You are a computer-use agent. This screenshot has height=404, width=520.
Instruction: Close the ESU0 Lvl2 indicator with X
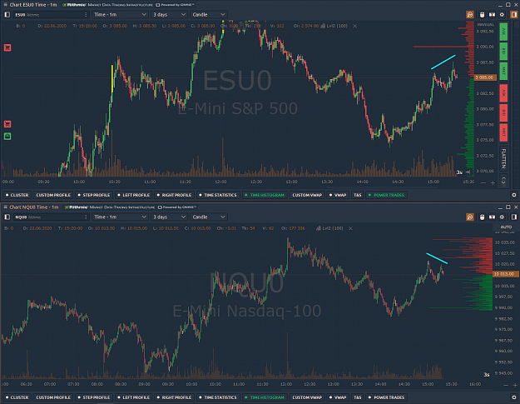tap(354, 26)
